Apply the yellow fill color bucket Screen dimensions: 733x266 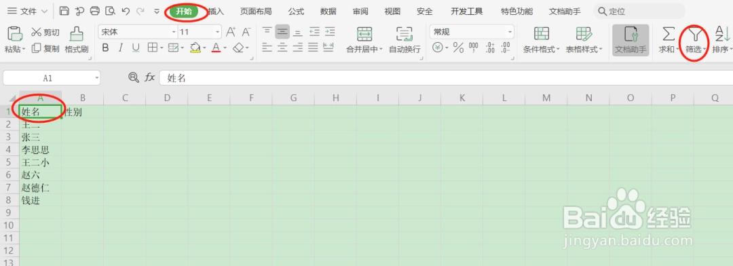[195, 47]
